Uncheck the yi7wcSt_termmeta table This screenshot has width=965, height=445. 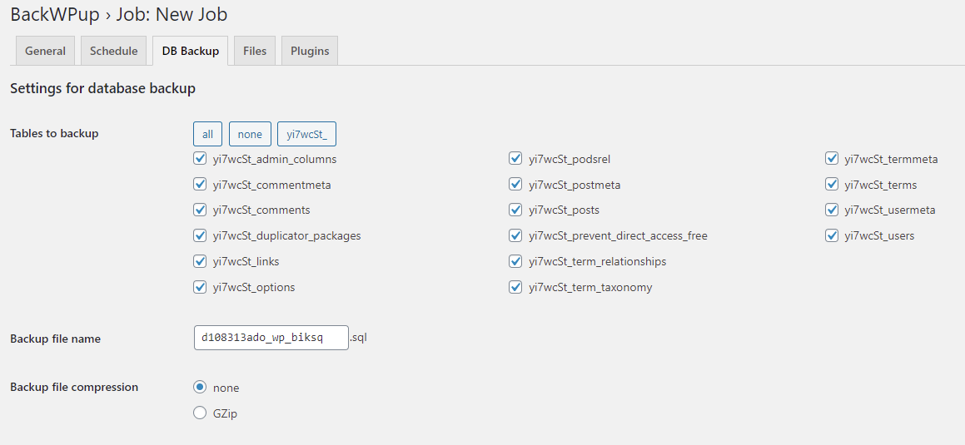pyautogui.click(x=832, y=159)
